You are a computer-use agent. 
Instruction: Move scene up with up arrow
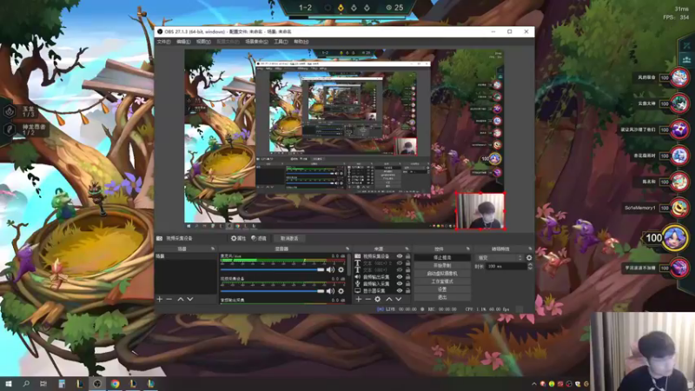[x=181, y=299]
